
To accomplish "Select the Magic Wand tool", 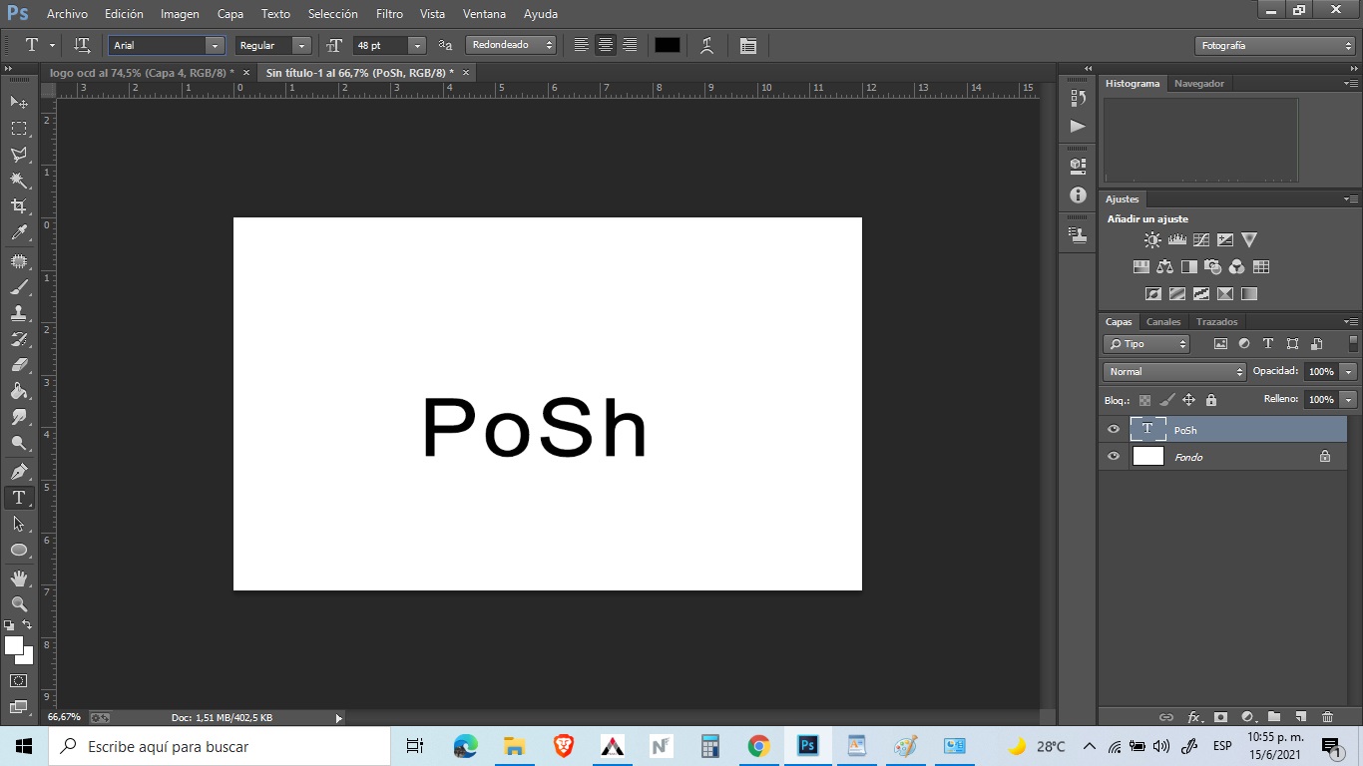I will click(x=19, y=180).
